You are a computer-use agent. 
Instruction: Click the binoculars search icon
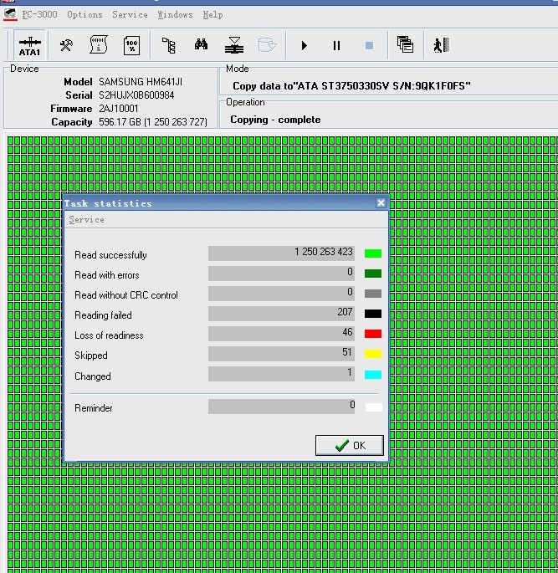click(x=202, y=45)
